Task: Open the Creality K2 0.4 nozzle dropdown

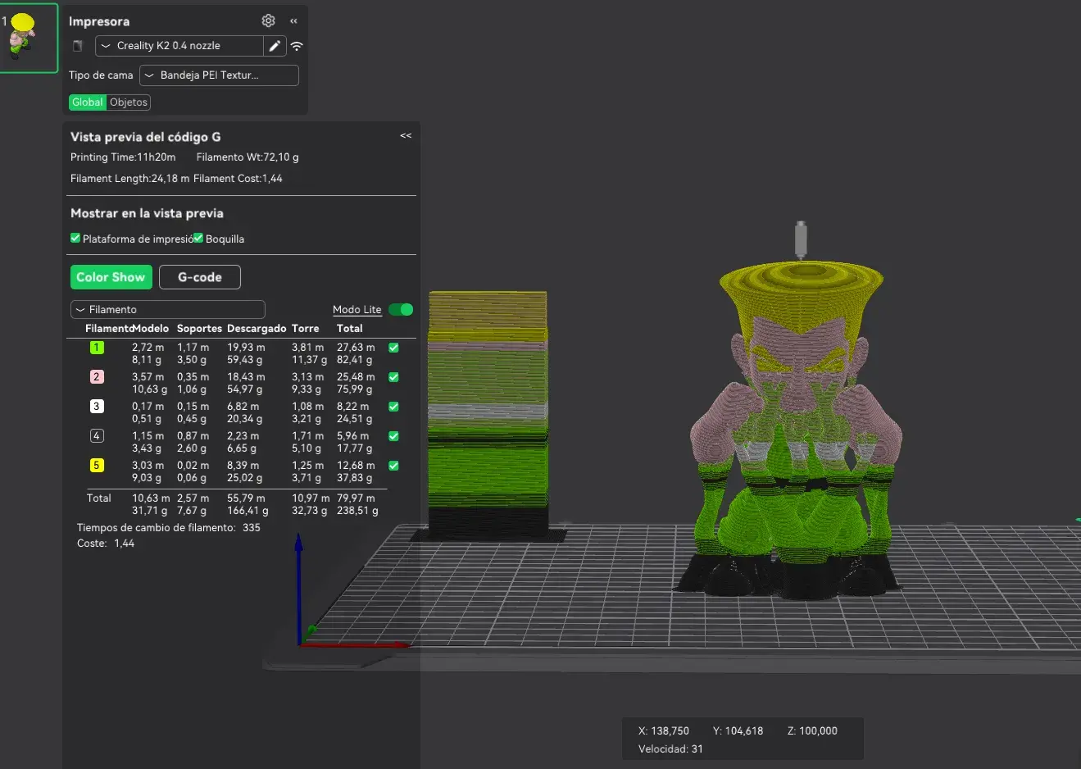Action: (x=179, y=46)
